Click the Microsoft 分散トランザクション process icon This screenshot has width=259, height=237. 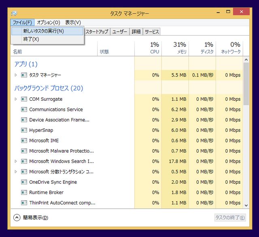pyautogui.click(x=24, y=171)
